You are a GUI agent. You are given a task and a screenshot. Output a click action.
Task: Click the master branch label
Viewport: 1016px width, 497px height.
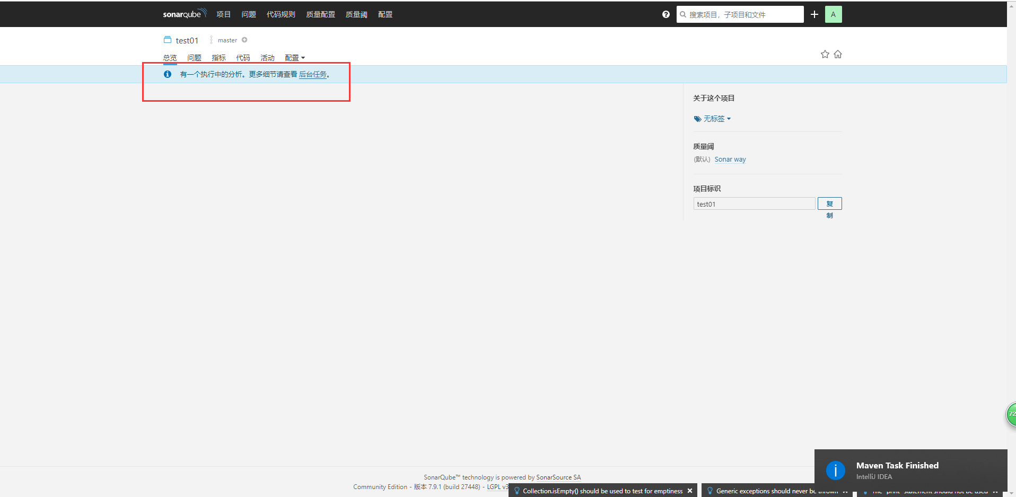227,40
